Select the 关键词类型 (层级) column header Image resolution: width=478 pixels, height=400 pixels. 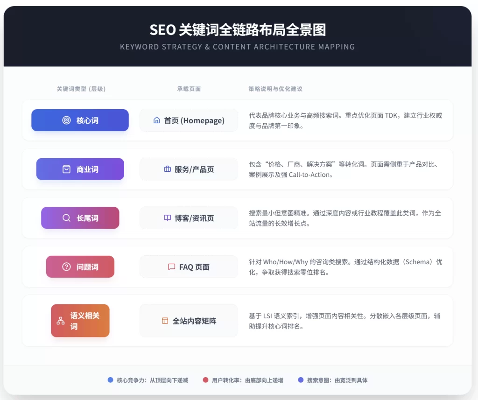(82, 89)
